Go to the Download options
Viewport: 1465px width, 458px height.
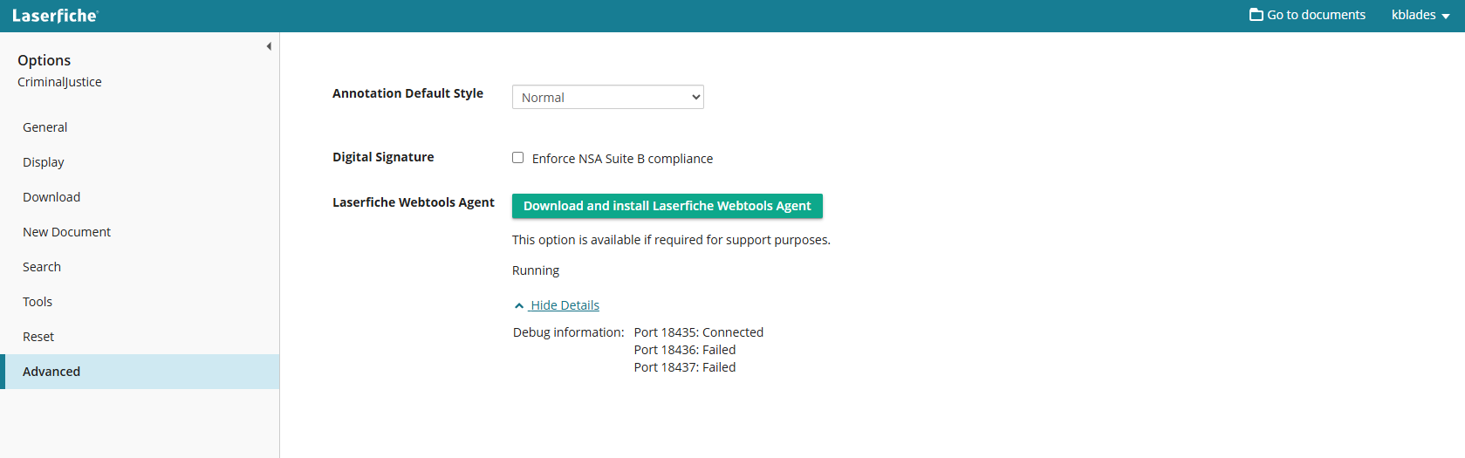51,197
